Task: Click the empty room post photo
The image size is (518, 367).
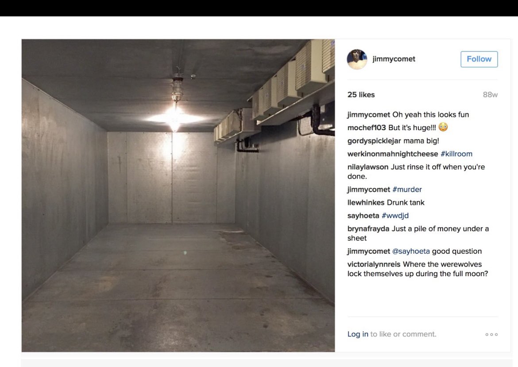Action: click(178, 195)
